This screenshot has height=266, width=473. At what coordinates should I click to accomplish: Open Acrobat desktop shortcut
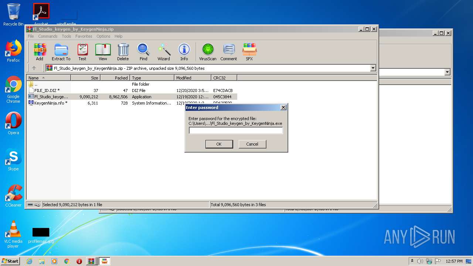coord(41,15)
